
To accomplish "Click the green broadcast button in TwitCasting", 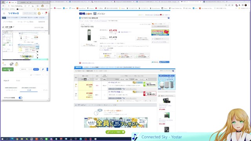I will (8, 69).
